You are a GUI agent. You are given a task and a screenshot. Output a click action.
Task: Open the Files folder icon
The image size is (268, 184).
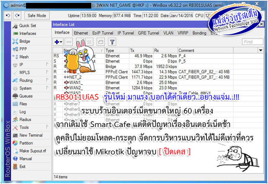pyautogui.click(x=15, y=104)
